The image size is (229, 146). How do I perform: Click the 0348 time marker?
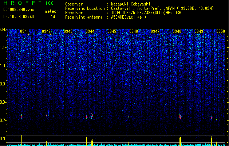pos(177,31)
